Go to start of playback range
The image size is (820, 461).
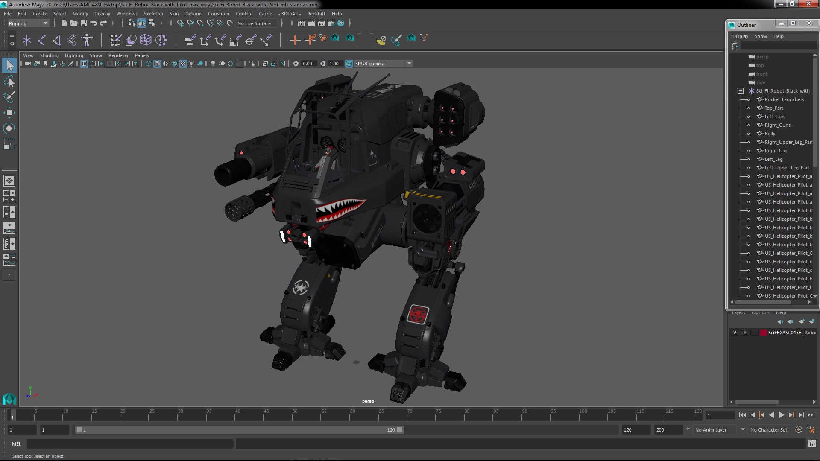click(x=742, y=415)
